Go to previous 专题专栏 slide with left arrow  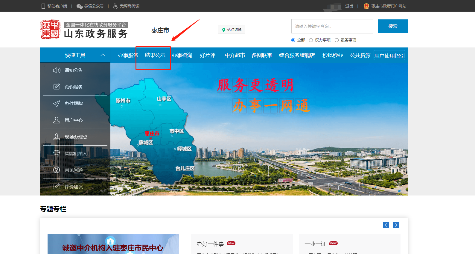point(386,225)
